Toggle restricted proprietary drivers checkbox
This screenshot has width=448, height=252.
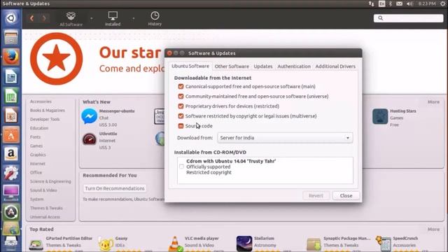pyautogui.click(x=181, y=106)
